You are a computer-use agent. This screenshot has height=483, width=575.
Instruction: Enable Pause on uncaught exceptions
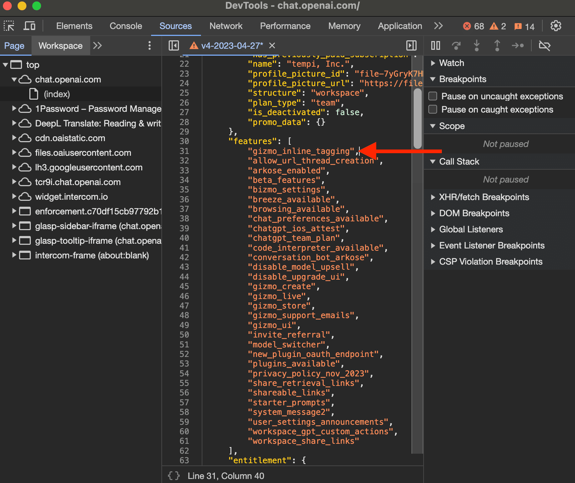(x=433, y=96)
